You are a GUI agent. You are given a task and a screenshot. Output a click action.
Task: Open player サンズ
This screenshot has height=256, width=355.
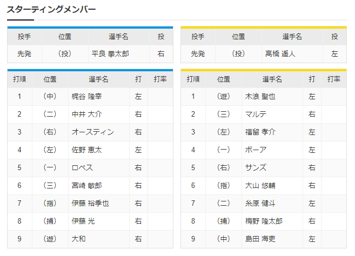tap(256, 168)
